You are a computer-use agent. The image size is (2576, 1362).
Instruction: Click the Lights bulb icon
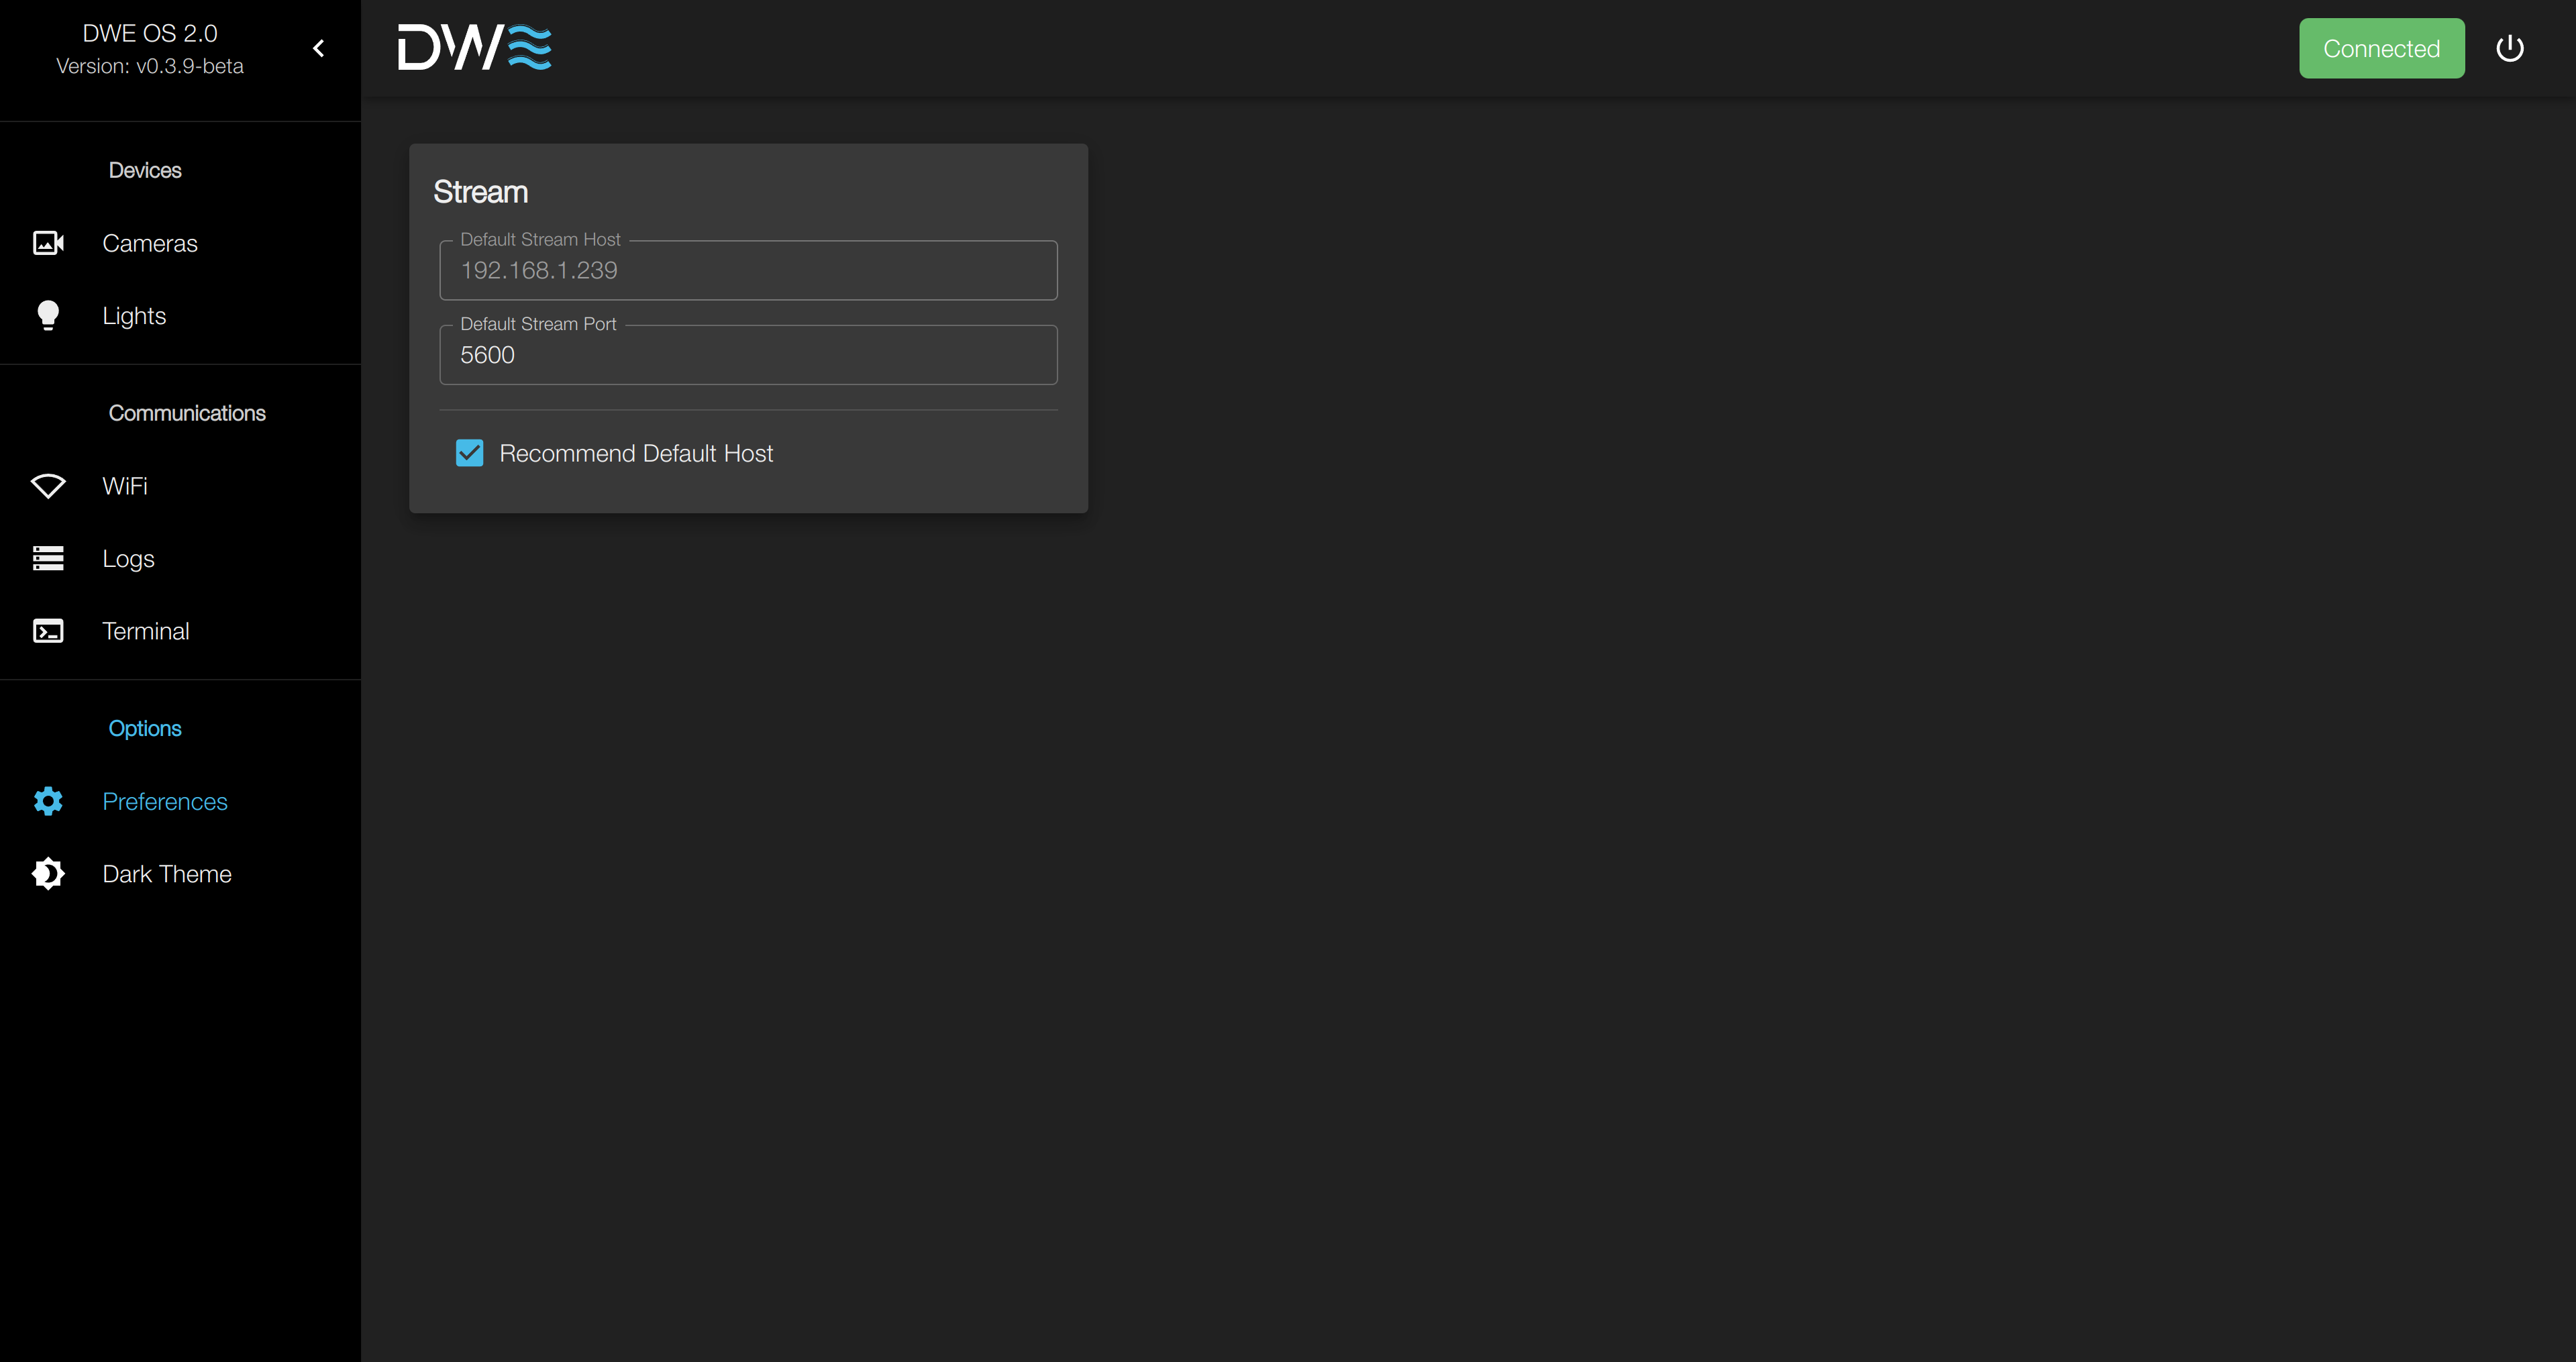(x=48, y=316)
